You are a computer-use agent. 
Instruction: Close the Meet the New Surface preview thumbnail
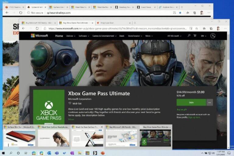pos(102,127)
